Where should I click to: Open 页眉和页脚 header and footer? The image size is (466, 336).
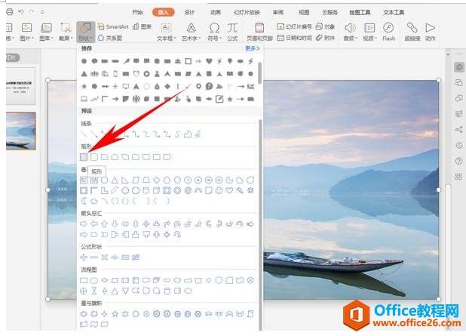(x=259, y=32)
